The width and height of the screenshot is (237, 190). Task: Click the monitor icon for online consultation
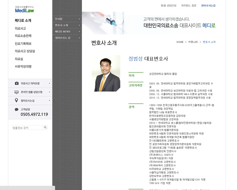17,92
